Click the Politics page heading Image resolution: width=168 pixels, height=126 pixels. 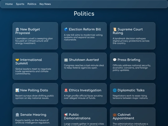click(84, 14)
